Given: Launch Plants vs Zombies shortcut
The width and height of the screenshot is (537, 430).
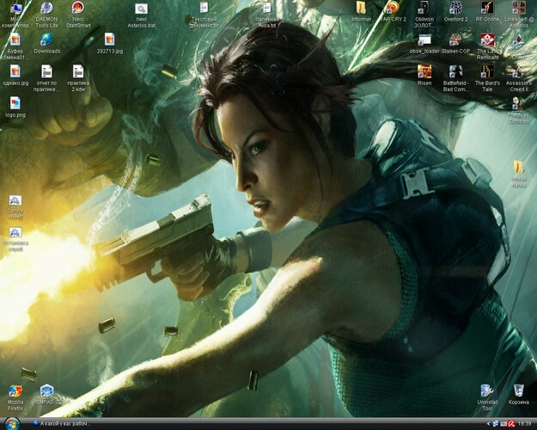Looking at the screenshot, I should point(518,103).
